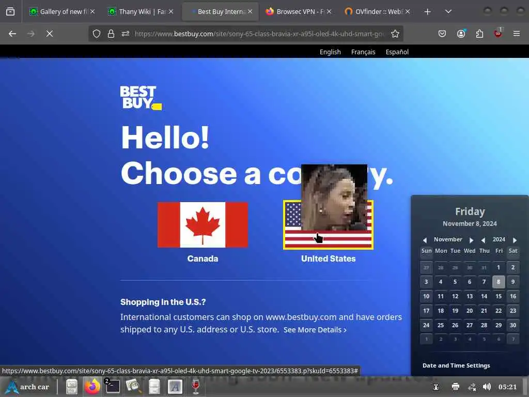Open the terminal taskbar icon
Image resolution: width=529 pixels, height=397 pixels.
[x=112, y=387]
